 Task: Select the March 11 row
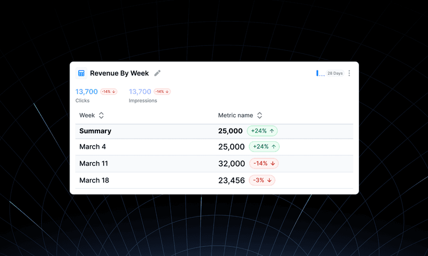[215, 164]
